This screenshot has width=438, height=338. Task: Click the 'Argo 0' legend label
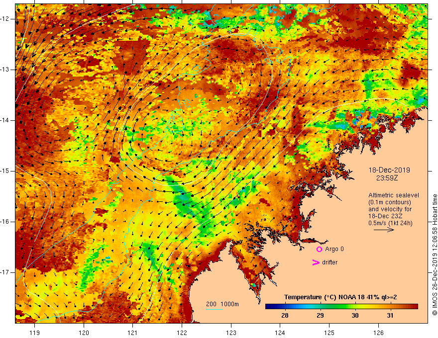tap(334, 249)
